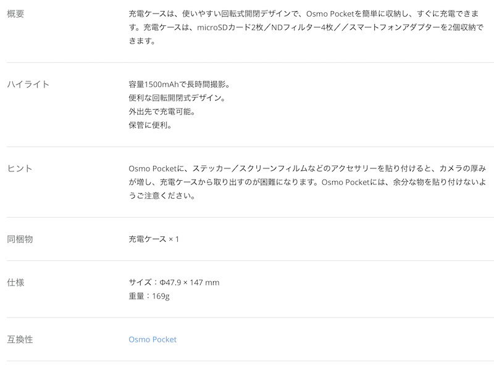The image size is (494, 367).
Task: Click the サイズ Φ47.9 × 147 mm spec
Action: click(174, 282)
